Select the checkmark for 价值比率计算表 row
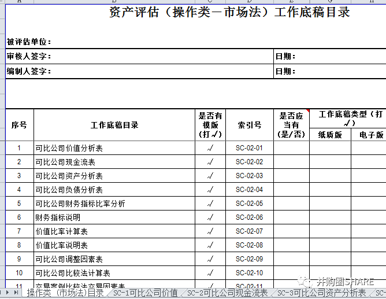This screenshot has height=299, width=386. [x=210, y=231]
